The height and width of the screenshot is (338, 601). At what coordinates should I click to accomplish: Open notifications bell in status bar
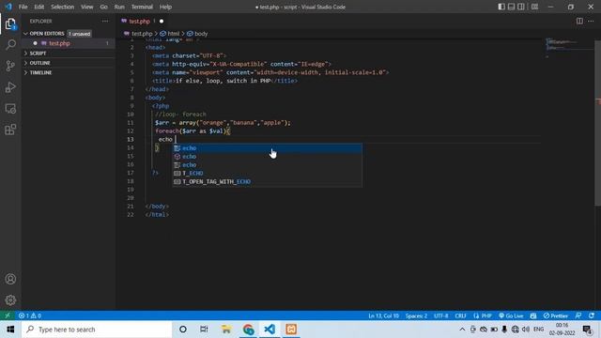point(592,315)
